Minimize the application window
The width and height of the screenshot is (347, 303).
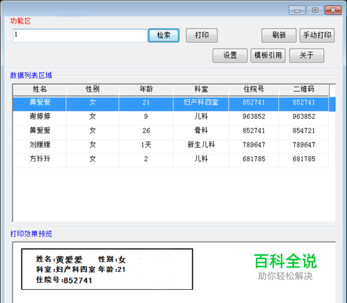(x=297, y=10)
